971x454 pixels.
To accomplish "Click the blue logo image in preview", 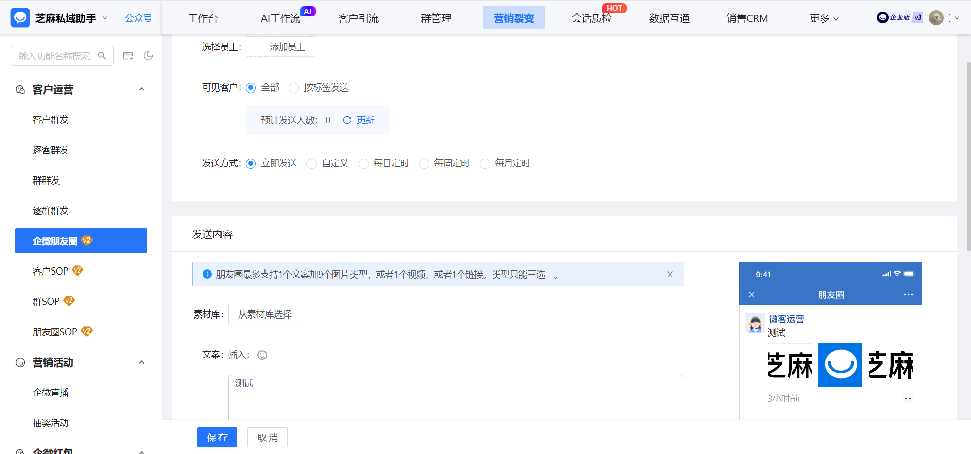I will pos(840,365).
